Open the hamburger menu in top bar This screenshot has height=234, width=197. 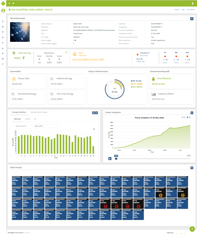pos(9,3)
